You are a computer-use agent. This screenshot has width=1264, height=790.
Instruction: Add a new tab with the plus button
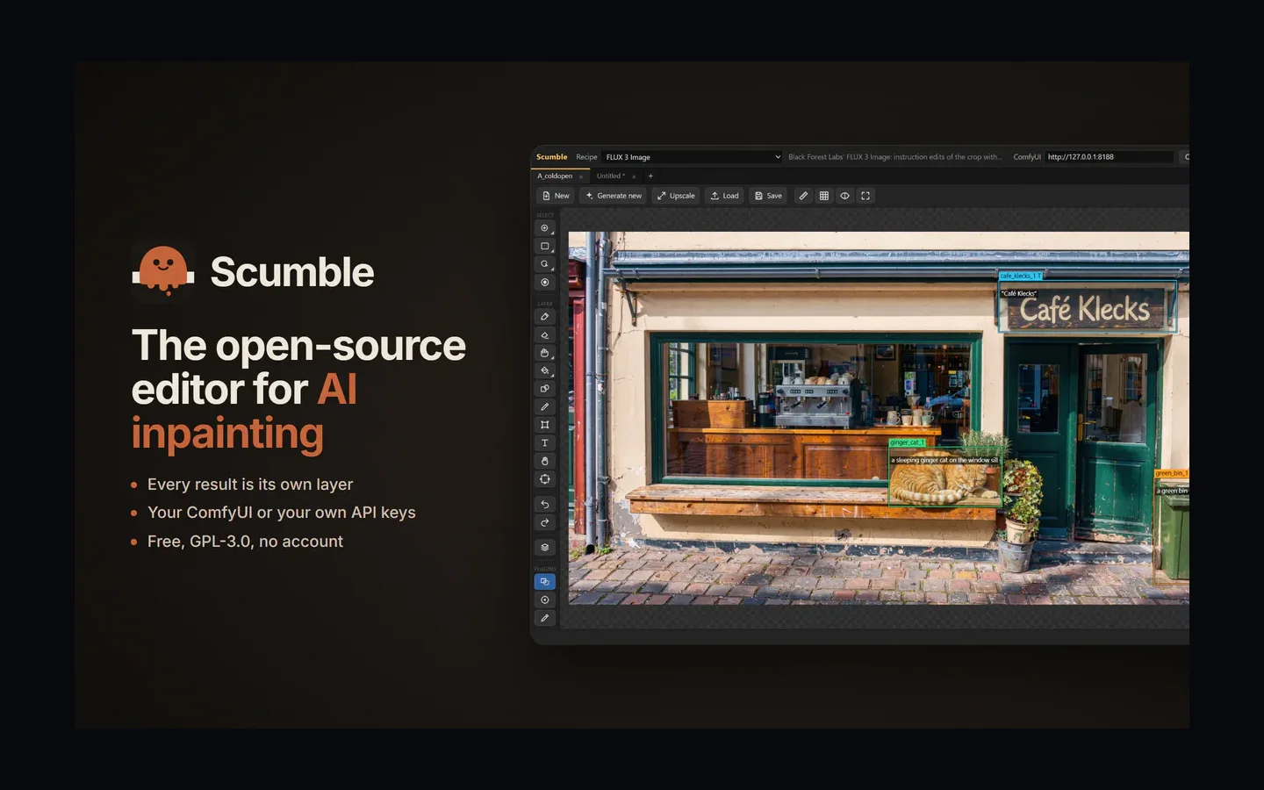pos(650,176)
